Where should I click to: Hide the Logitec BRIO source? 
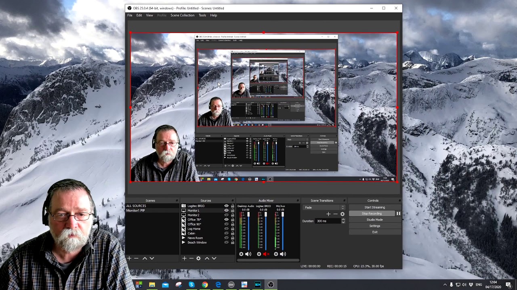pos(226,206)
